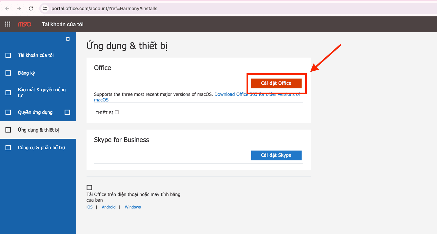Click the device icon above Tải Office text
Image resolution: width=437 pixels, height=234 pixels.
[89, 188]
